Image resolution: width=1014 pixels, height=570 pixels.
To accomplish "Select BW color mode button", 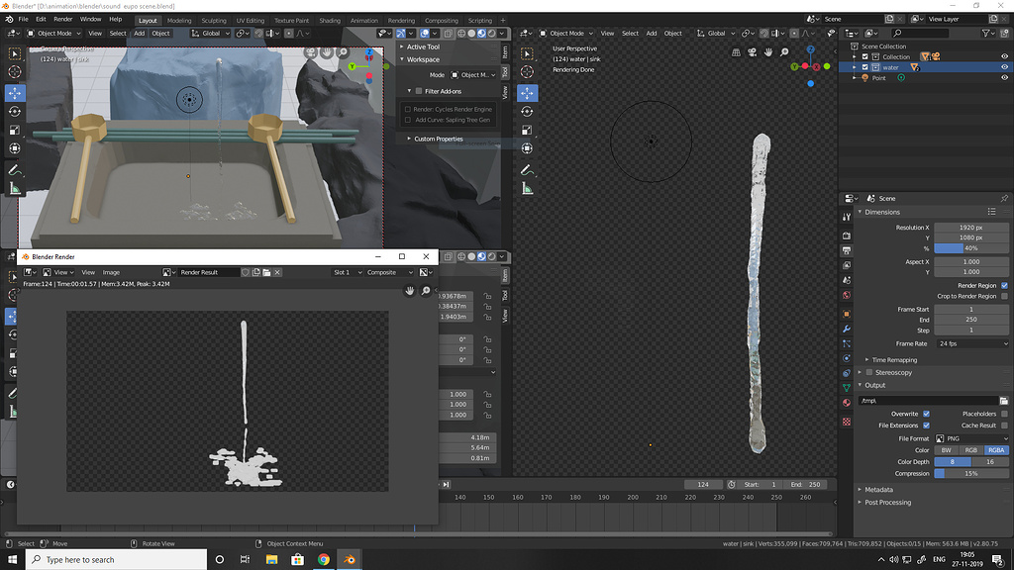I will click(946, 450).
